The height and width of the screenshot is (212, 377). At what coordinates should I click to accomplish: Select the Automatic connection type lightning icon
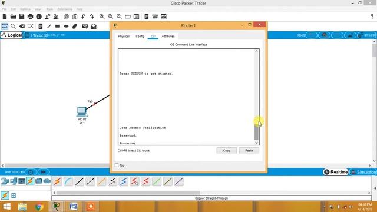pos(57,181)
